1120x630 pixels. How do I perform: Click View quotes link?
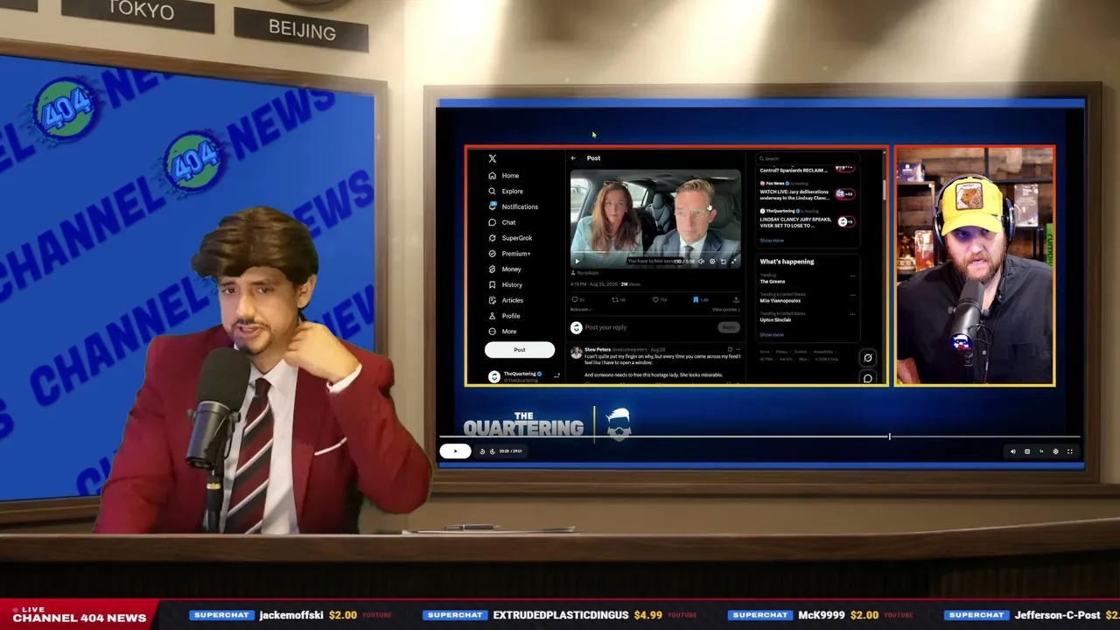725,310
